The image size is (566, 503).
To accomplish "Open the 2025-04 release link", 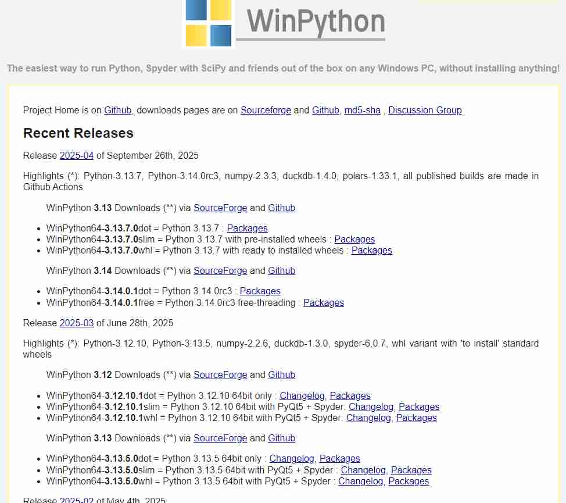I will 76,155.
